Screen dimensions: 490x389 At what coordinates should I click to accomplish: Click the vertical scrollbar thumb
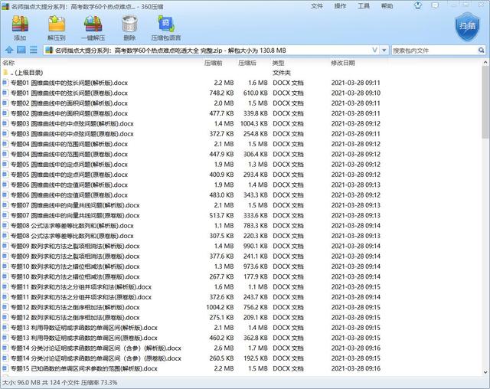coord(485,103)
